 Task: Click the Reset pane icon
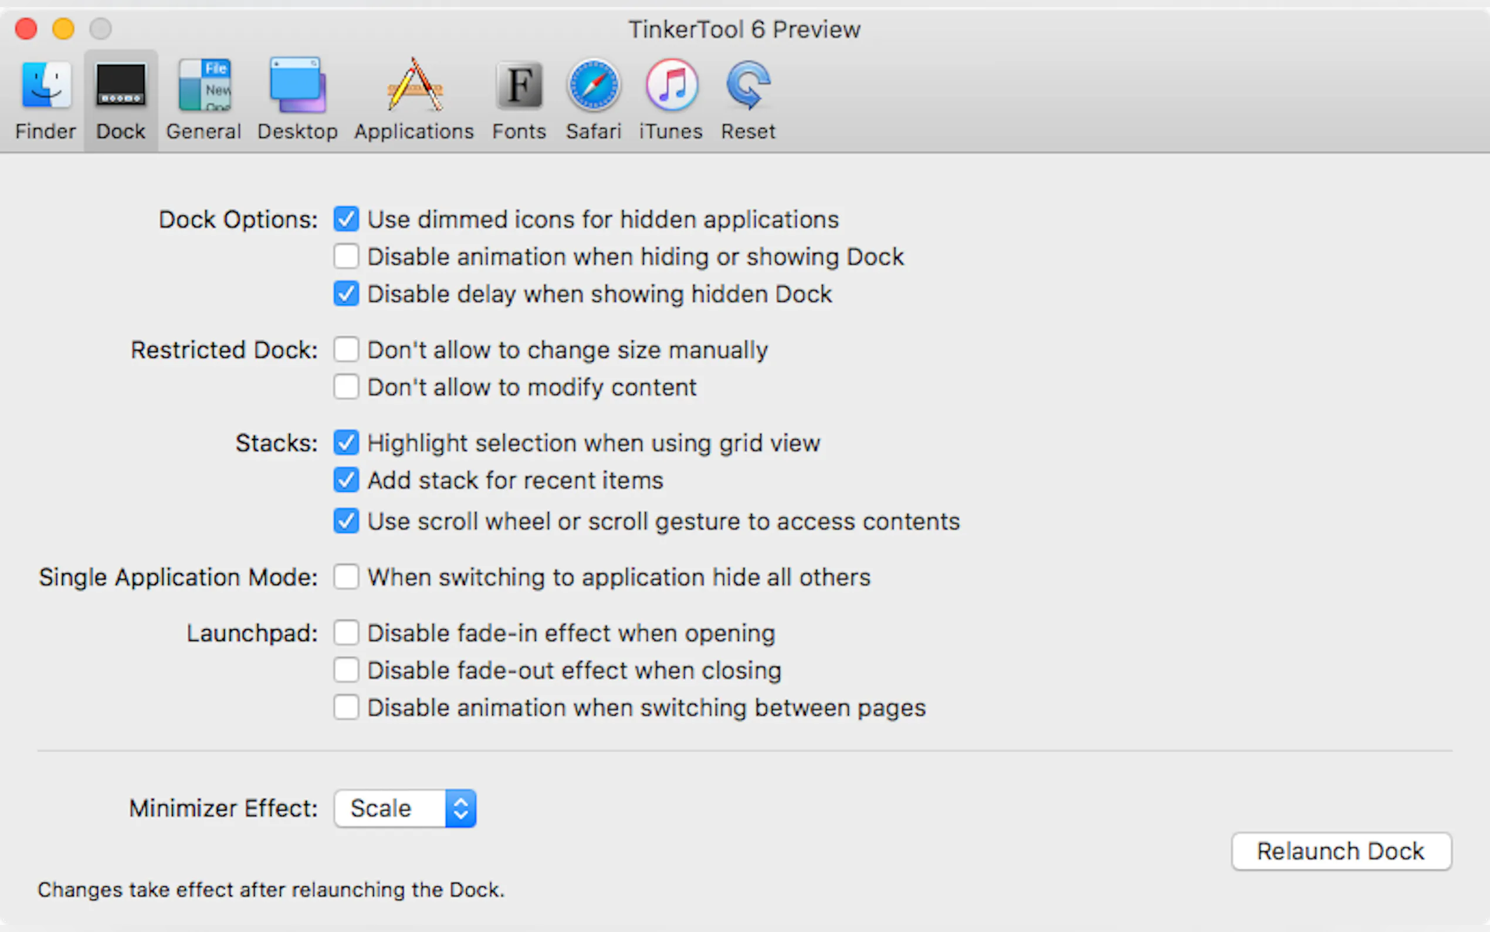pos(748,86)
